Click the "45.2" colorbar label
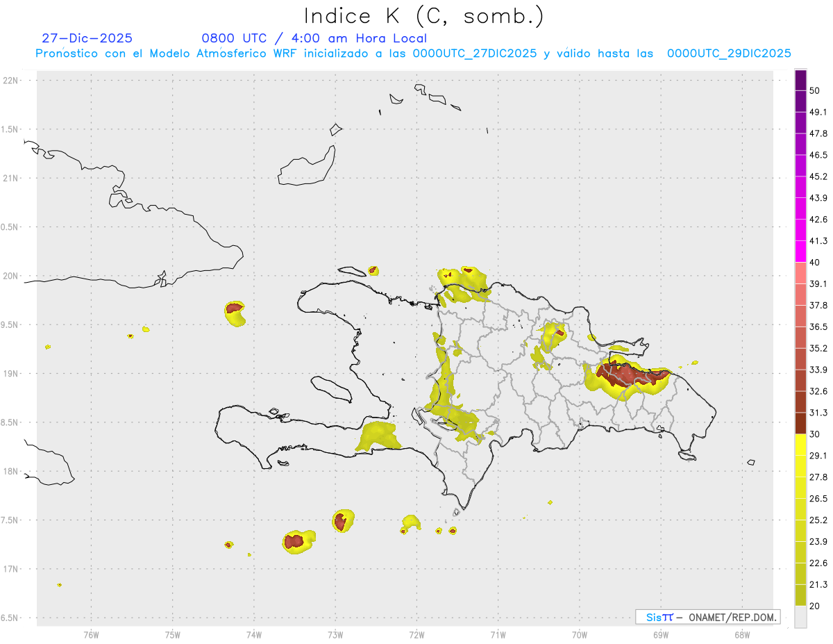833x644 pixels. 818,176
